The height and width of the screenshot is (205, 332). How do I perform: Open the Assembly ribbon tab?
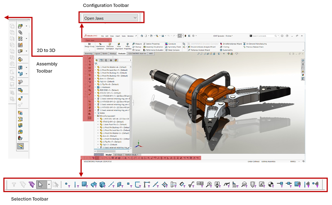88,53
